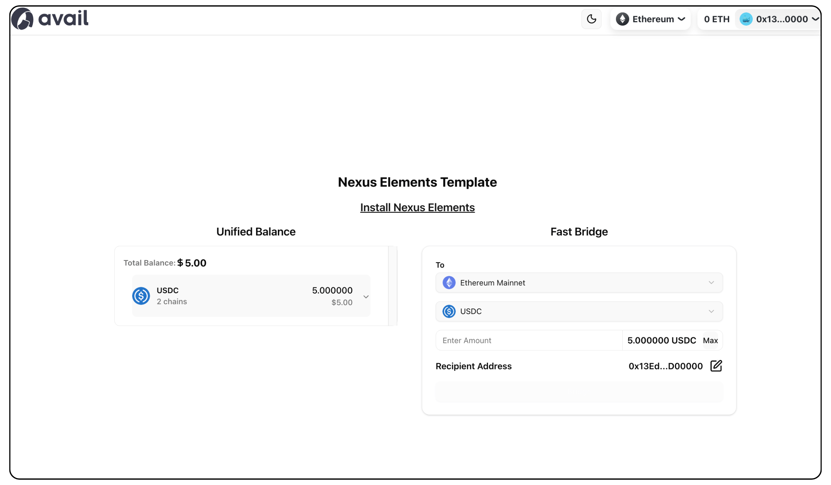This screenshot has height=485, width=831.
Task: Toggle the Max amount option
Action: [711, 340]
